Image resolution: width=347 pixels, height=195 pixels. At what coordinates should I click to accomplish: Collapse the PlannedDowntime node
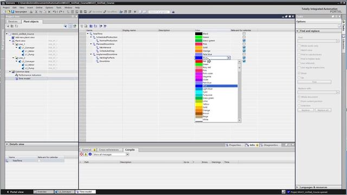coord(91,44)
